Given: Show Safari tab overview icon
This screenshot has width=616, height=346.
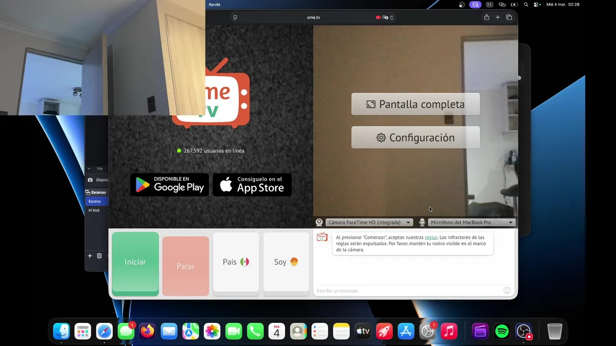Looking at the screenshot, I should coord(509,17).
